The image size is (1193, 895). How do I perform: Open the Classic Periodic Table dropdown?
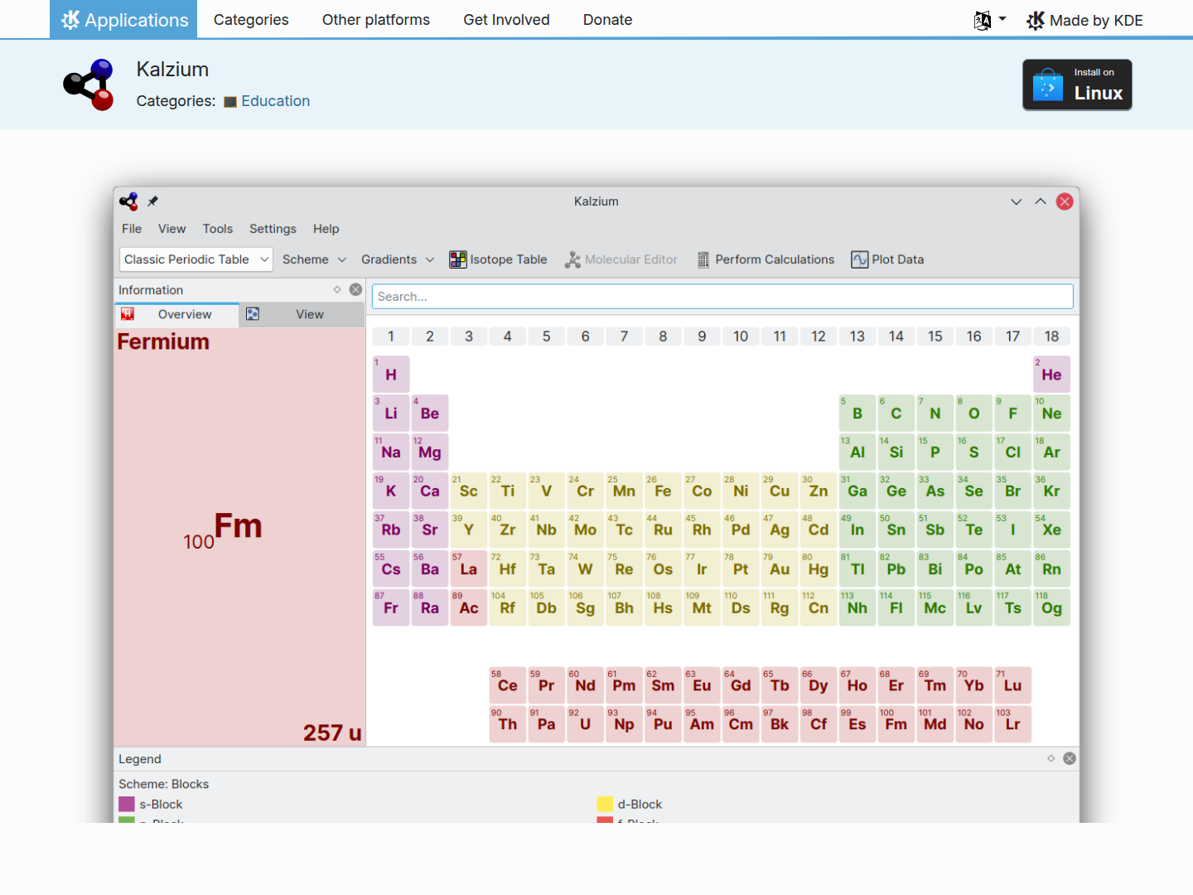tap(196, 259)
